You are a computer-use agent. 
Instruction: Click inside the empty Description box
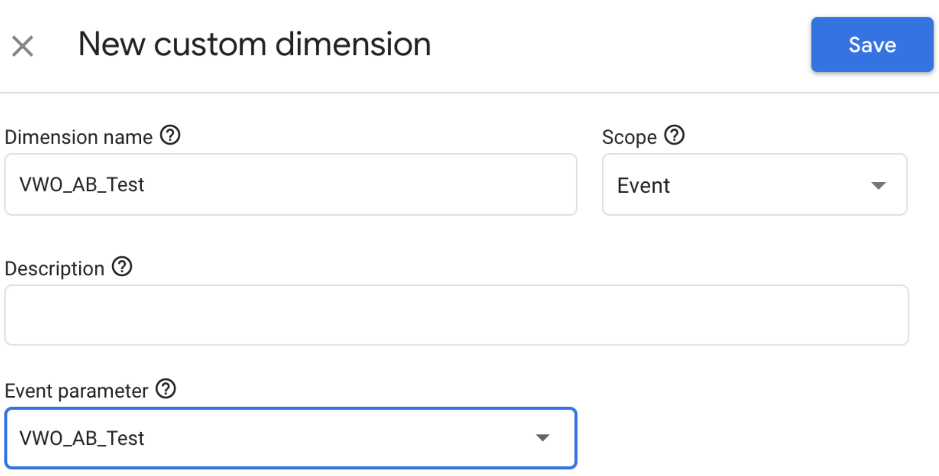[x=456, y=315]
